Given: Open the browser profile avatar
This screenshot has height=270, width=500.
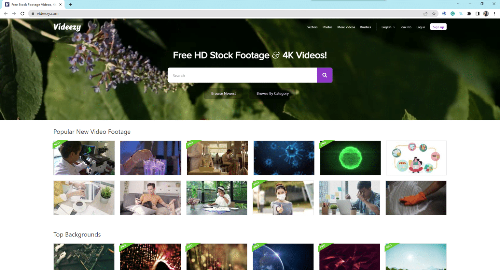Looking at the screenshot, I should [486, 13].
